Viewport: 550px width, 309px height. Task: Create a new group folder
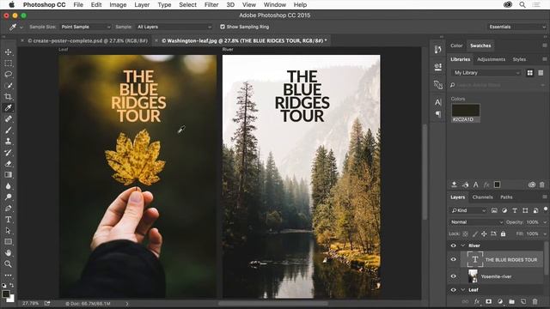(512, 301)
